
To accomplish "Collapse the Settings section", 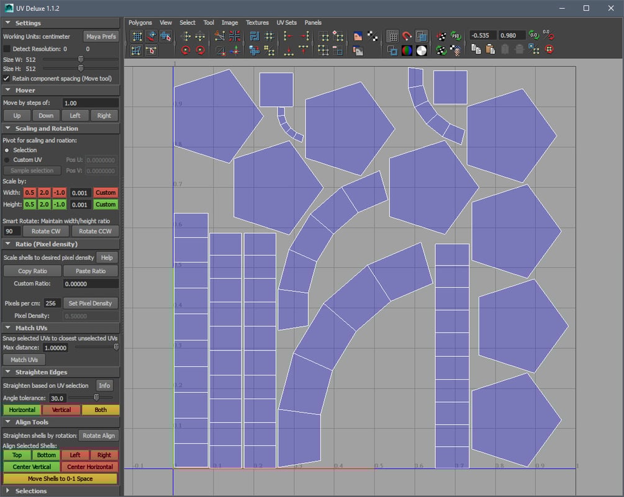I will (x=7, y=22).
